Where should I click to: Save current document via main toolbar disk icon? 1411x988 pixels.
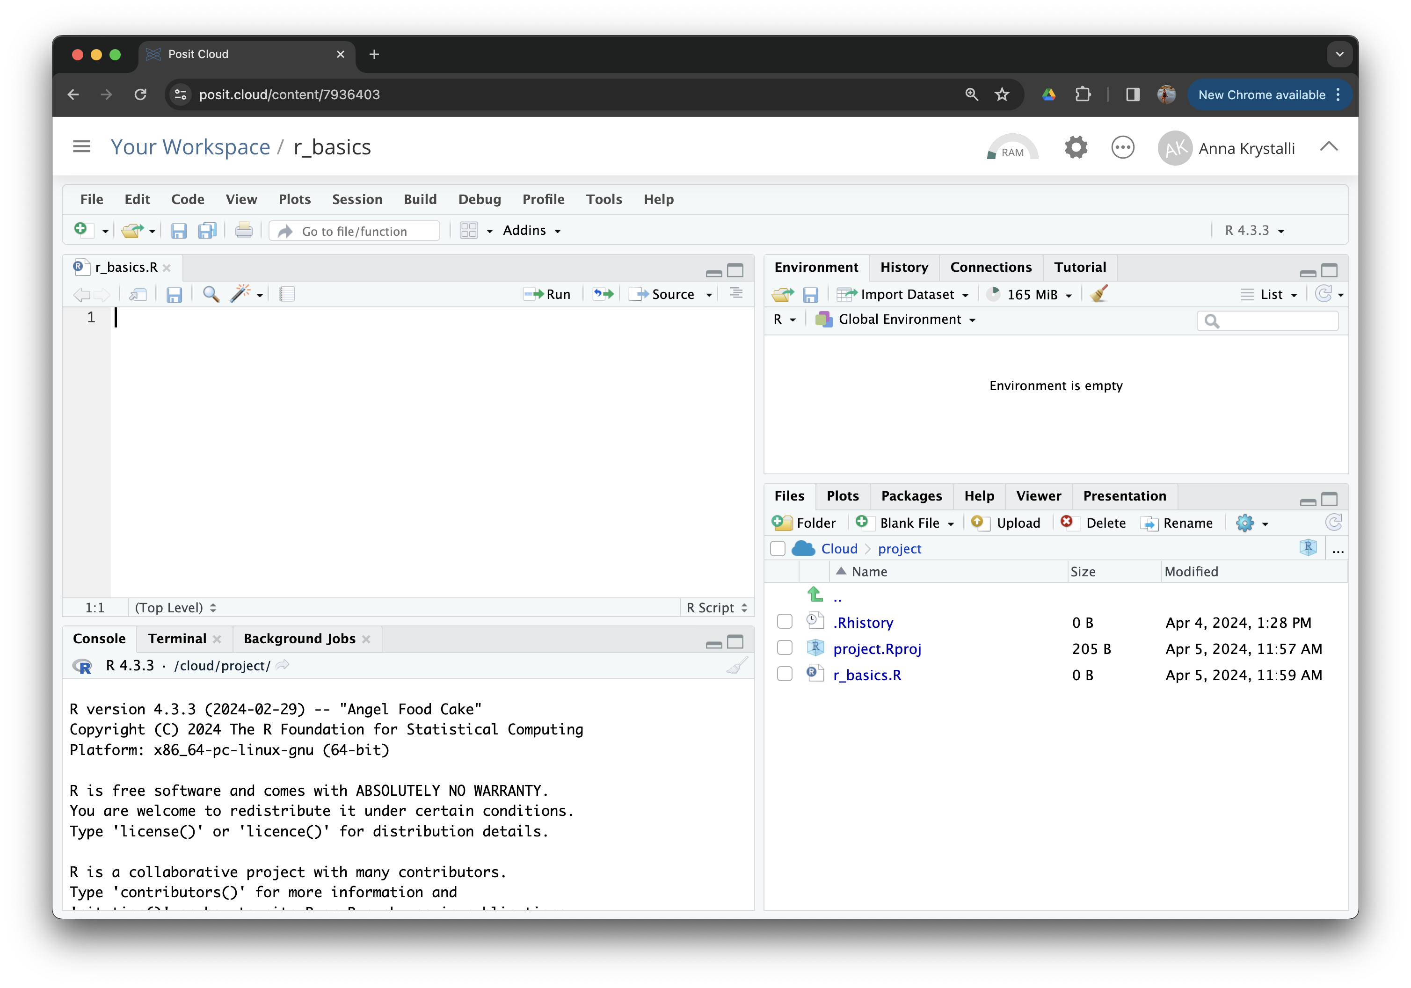click(178, 231)
